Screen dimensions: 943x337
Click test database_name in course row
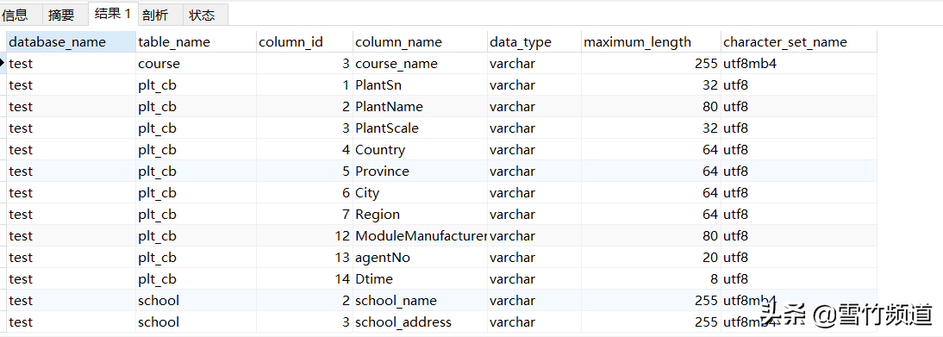coord(71,63)
